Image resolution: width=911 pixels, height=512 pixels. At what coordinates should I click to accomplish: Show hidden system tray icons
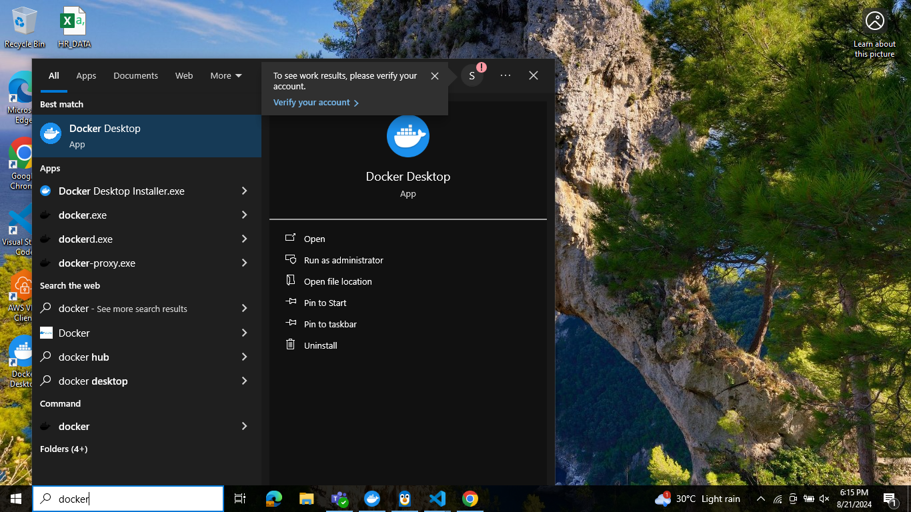pos(761,499)
